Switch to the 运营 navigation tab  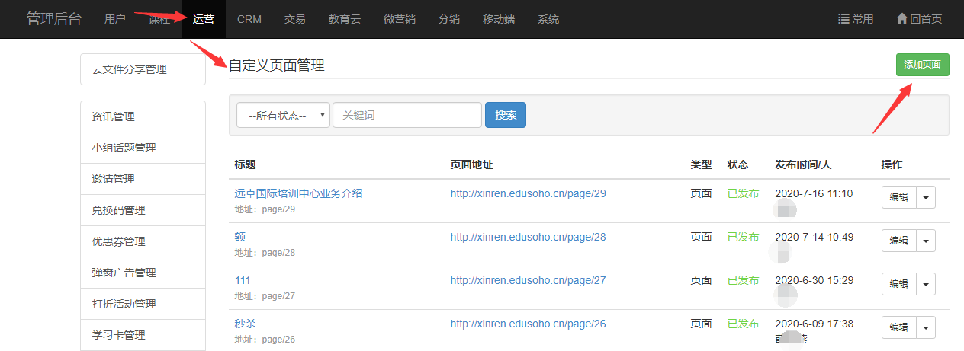204,19
